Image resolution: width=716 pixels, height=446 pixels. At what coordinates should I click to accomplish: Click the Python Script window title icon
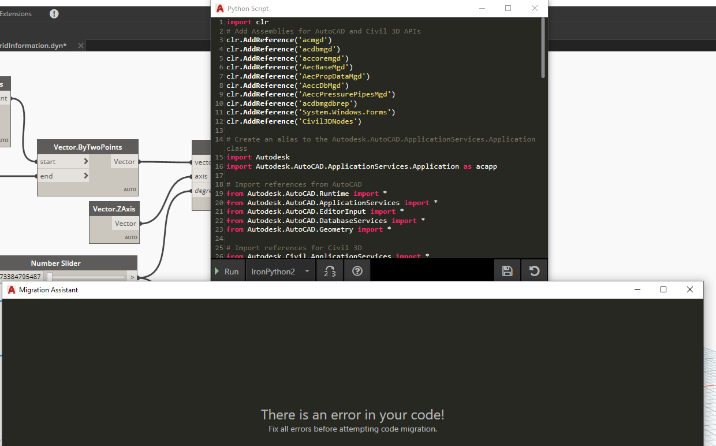tap(220, 8)
